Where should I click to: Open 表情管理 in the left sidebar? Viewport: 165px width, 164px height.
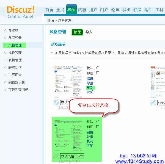click(15, 60)
